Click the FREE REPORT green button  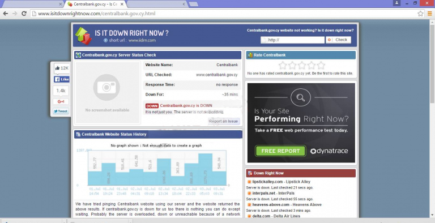[x=280, y=151]
